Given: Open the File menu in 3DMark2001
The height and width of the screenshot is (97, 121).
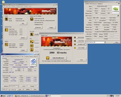Looking at the screenshot, I should click(x=4, y=6).
